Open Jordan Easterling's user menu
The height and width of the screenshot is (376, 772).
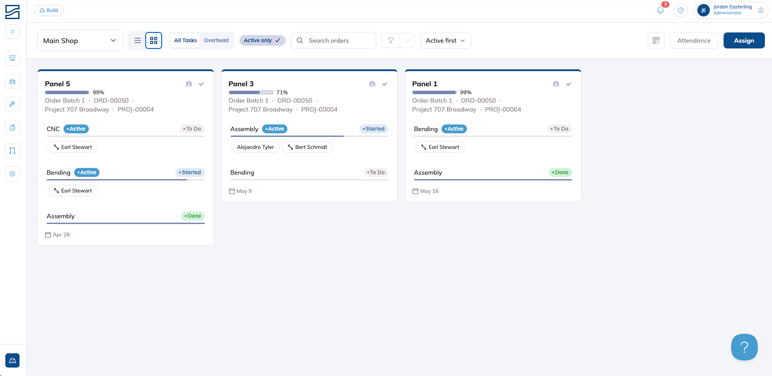click(x=731, y=10)
